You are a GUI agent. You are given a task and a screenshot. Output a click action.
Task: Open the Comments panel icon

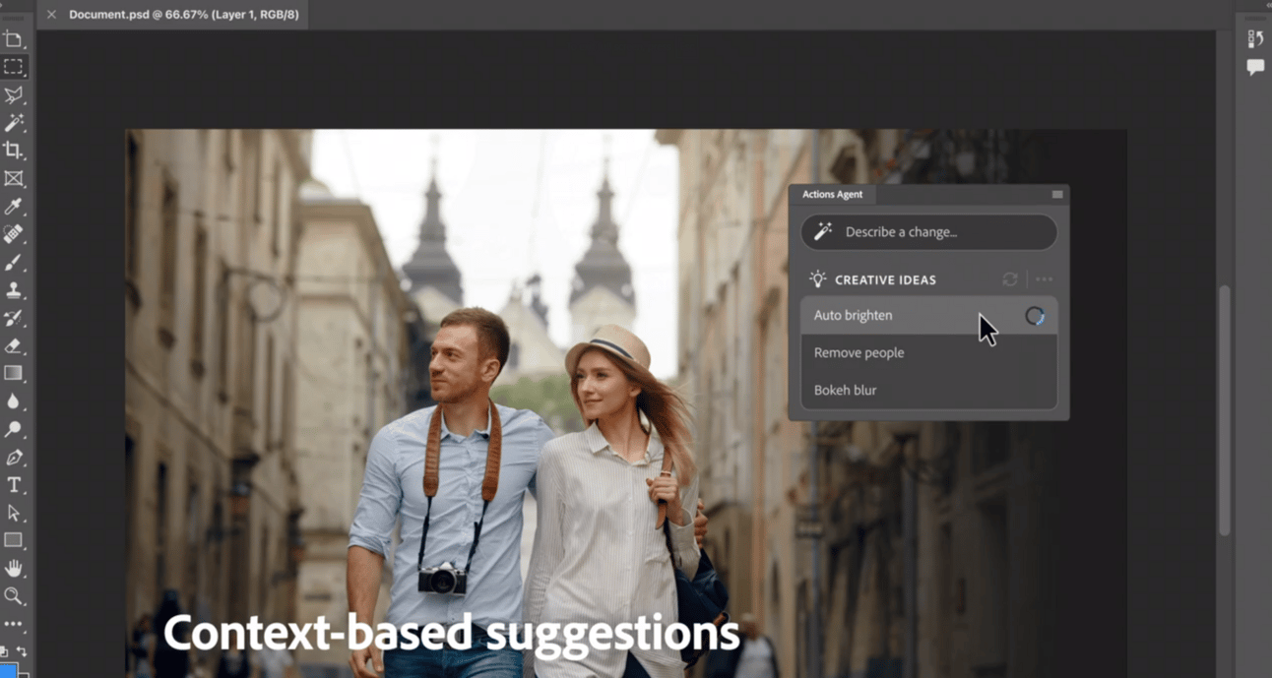pyautogui.click(x=1255, y=68)
